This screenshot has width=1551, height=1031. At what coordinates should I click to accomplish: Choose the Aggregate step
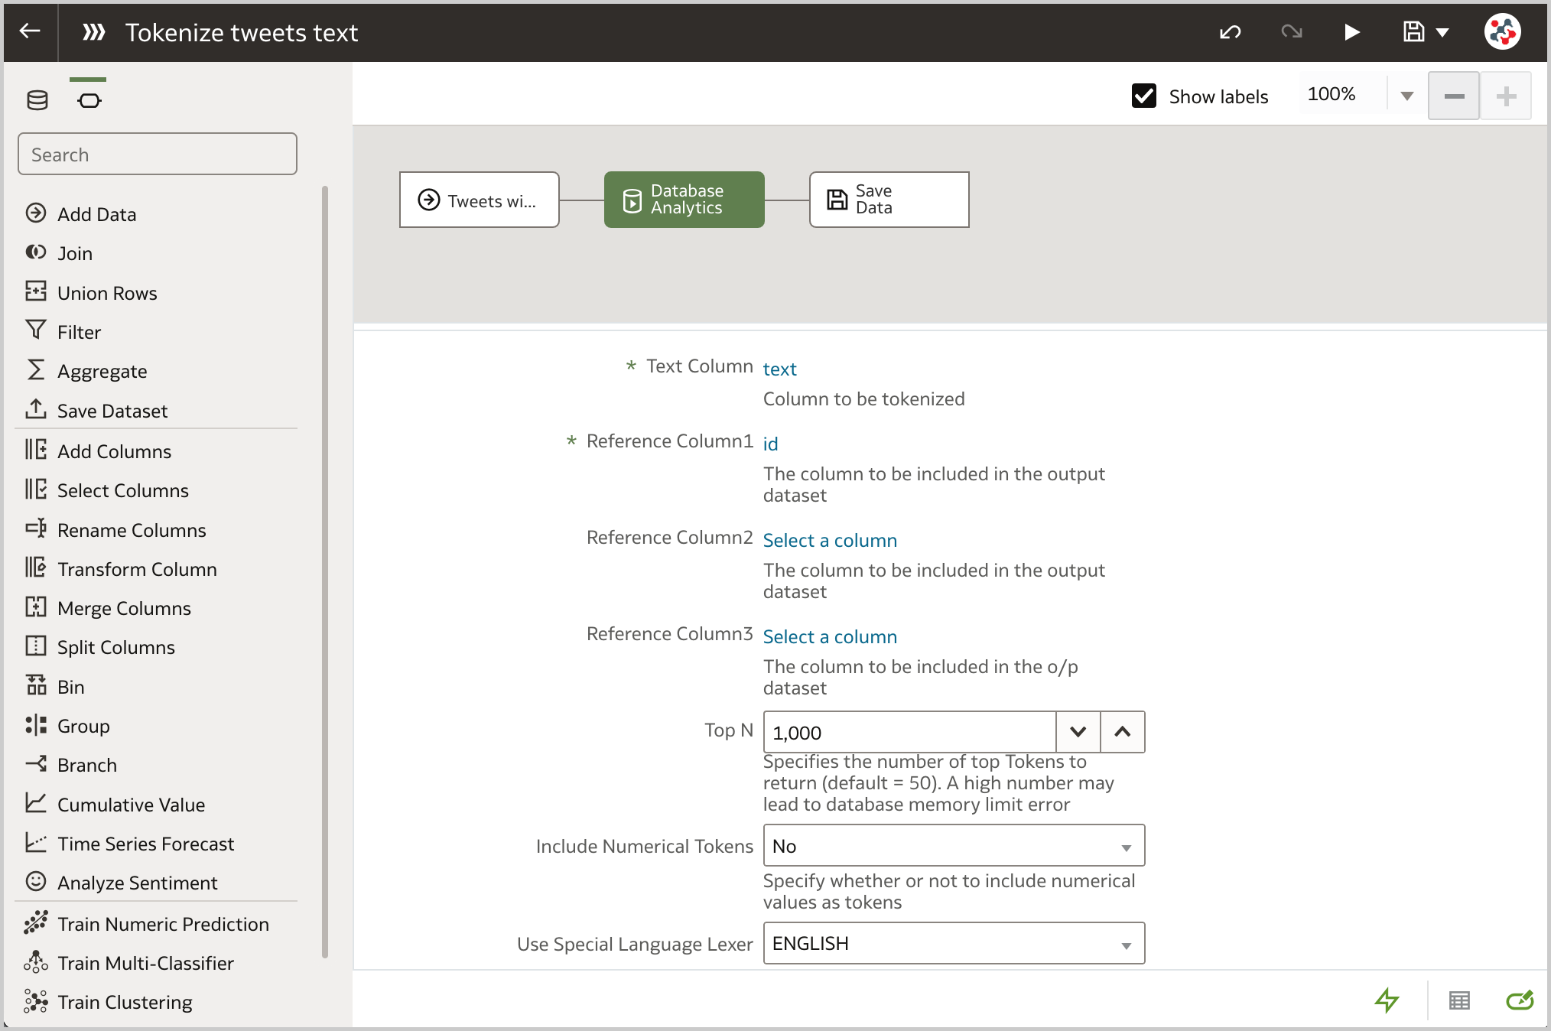click(x=102, y=371)
